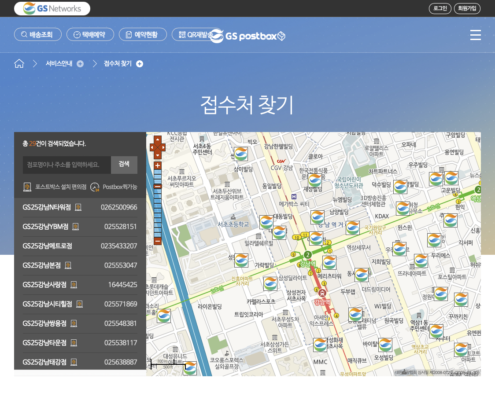This screenshot has height=400, width=495.
Task: Click the store name or address search field
Action: 66,165
